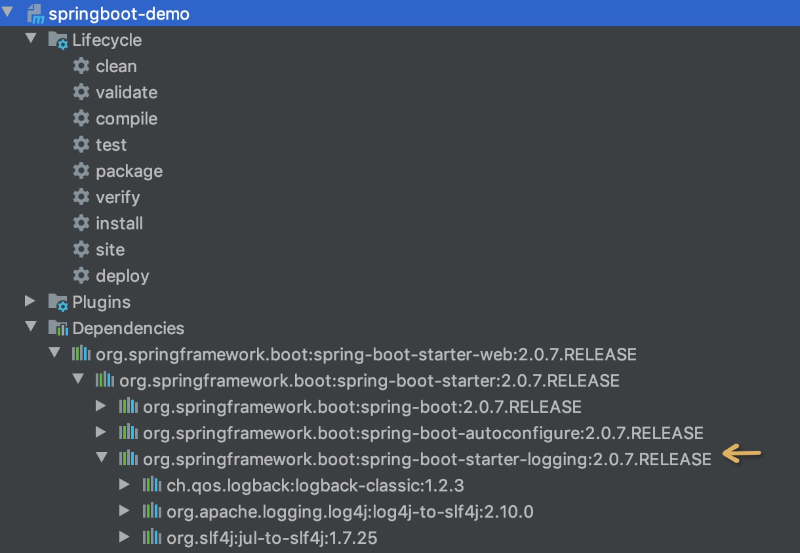
Task: Click the Plugins folder icon
Action: click(x=58, y=302)
